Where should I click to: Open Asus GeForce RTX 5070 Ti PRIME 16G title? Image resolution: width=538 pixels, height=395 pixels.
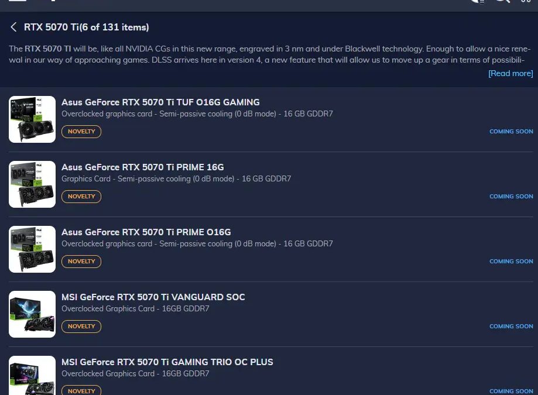pyautogui.click(x=143, y=167)
